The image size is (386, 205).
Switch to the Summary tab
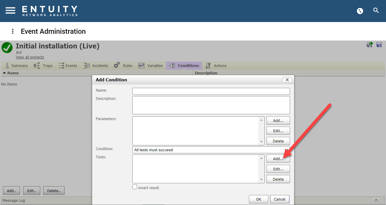pos(16,65)
